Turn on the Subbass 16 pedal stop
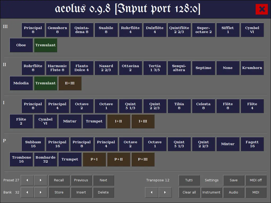 tap(33, 144)
